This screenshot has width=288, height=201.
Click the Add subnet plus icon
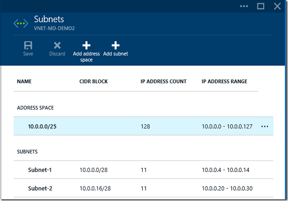(x=115, y=45)
